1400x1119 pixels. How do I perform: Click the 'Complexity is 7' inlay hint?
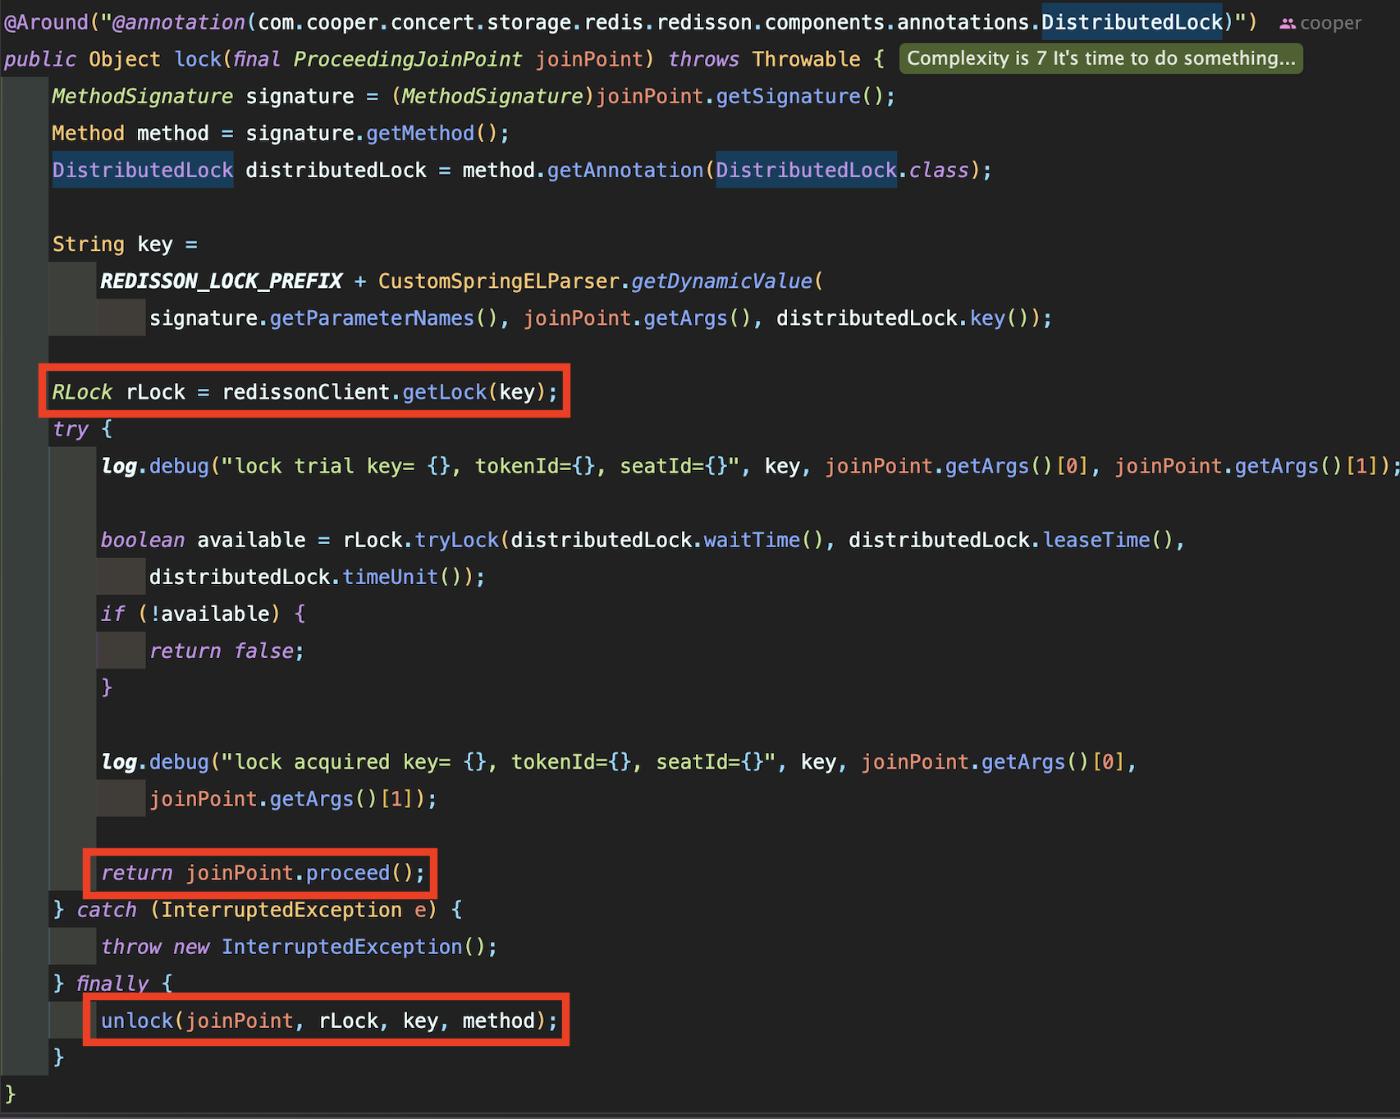[x=1100, y=58]
